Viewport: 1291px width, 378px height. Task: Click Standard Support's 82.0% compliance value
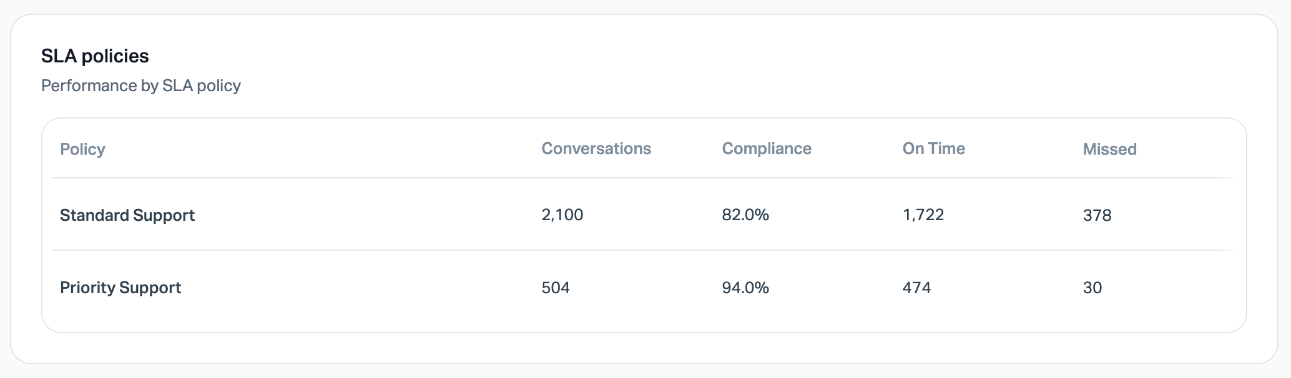click(x=745, y=215)
